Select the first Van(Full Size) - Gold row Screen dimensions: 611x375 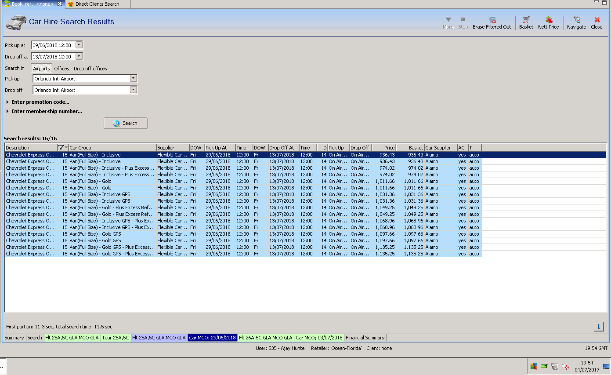90,181
